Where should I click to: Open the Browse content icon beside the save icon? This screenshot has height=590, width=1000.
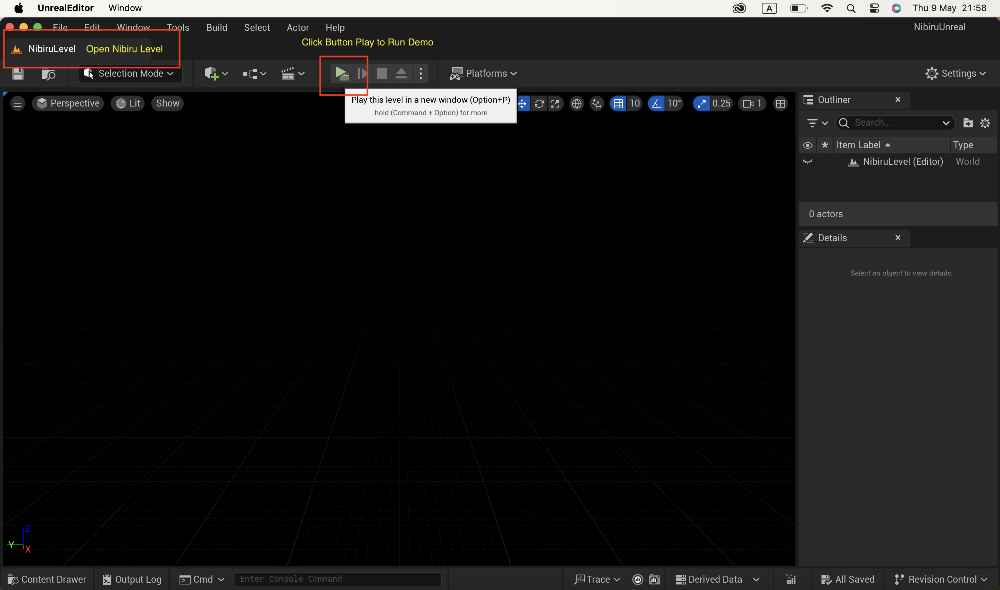48,74
